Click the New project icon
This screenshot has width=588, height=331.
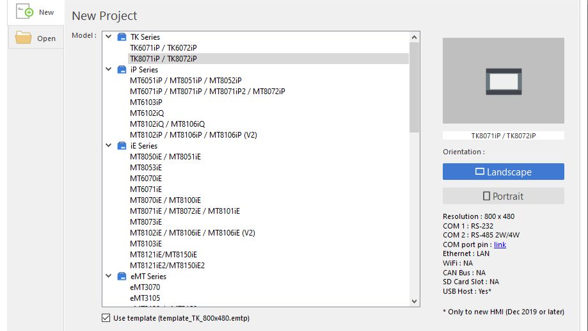(x=24, y=12)
